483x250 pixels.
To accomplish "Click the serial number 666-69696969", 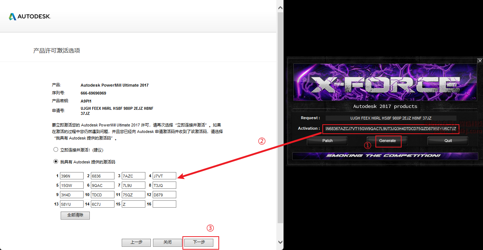I will pos(93,93).
